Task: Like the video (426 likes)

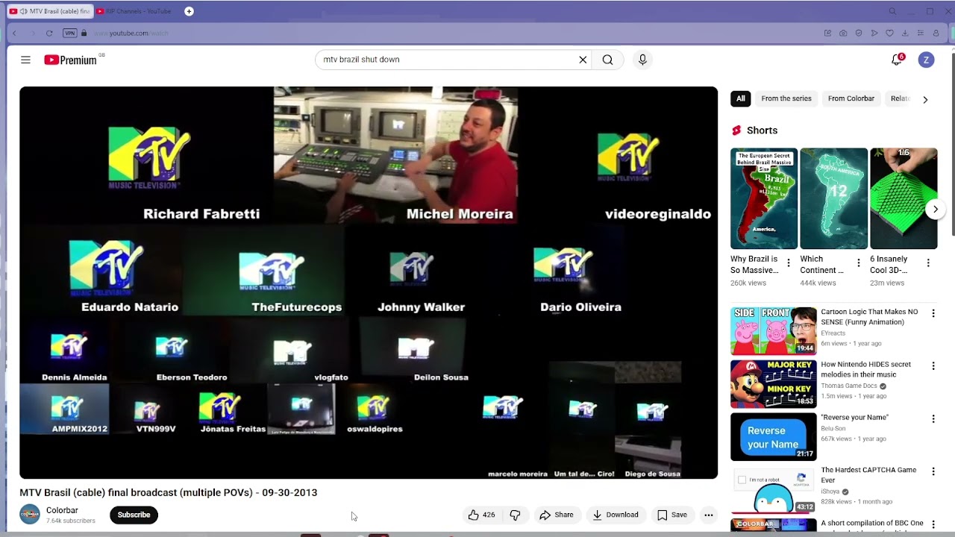Action: [481, 515]
